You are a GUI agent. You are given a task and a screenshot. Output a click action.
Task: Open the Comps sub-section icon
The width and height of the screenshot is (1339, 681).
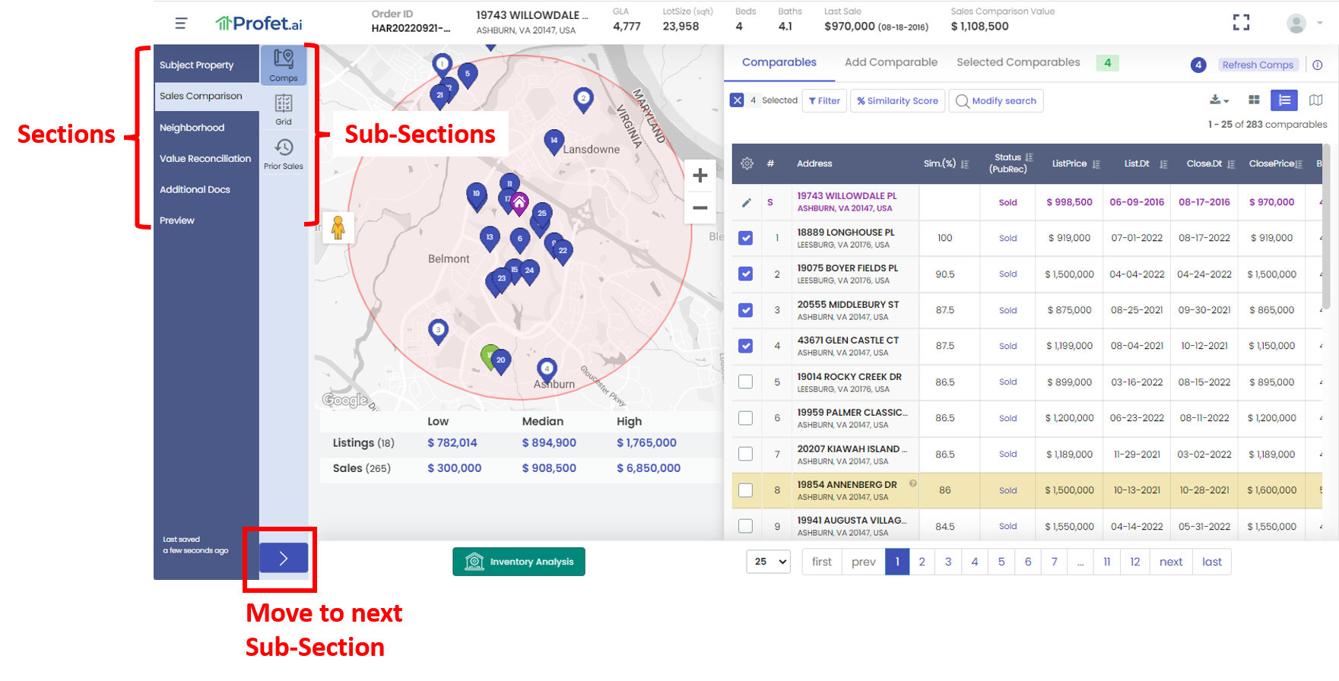[283, 65]
